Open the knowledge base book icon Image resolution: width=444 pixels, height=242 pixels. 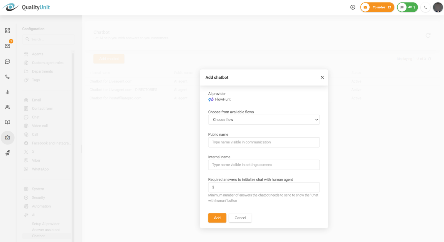tap(7, 122)
